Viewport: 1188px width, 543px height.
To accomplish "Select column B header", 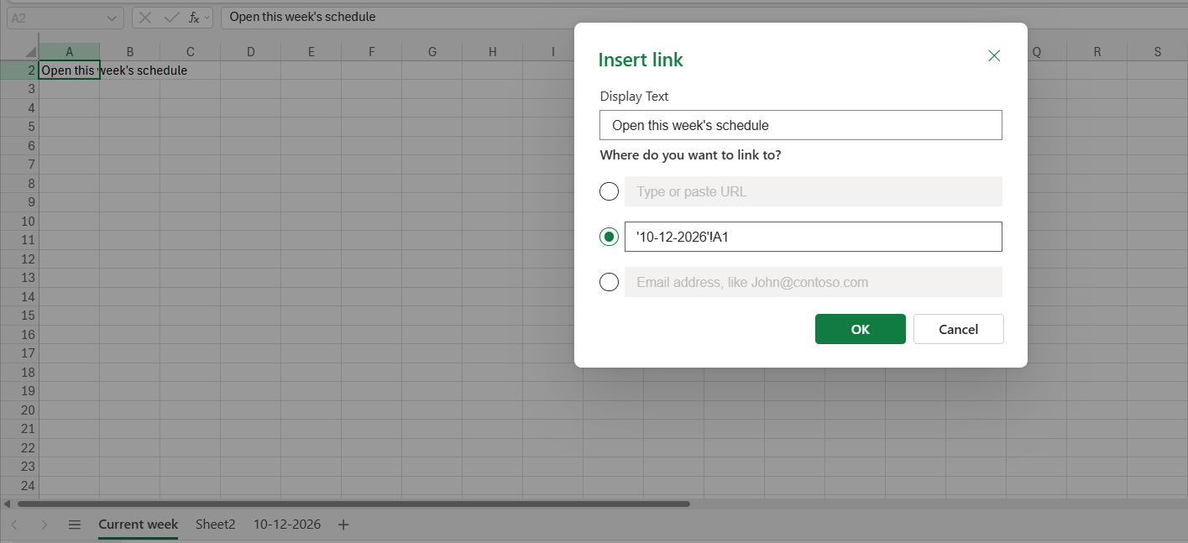I will tap(130, 52).
